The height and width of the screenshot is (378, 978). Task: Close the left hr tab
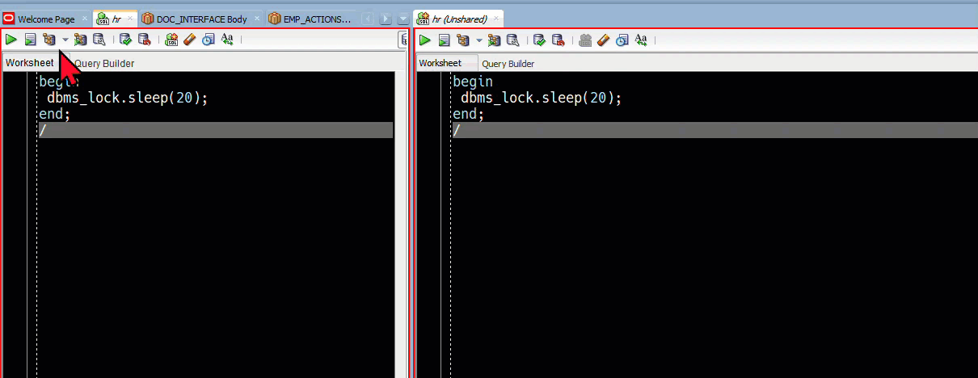pos(130,19)
